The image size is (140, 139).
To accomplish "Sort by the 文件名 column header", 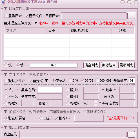I will pos(26,31).
